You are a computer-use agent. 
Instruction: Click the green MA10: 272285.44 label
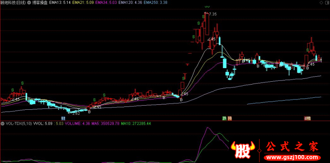[x=136, y=124]
